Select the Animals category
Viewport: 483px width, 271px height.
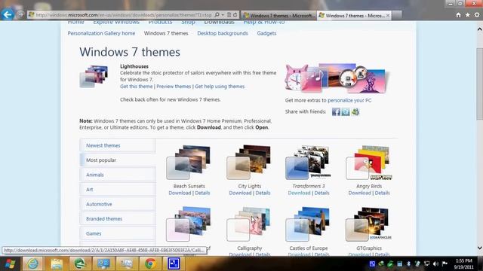[x=118, y=175]
